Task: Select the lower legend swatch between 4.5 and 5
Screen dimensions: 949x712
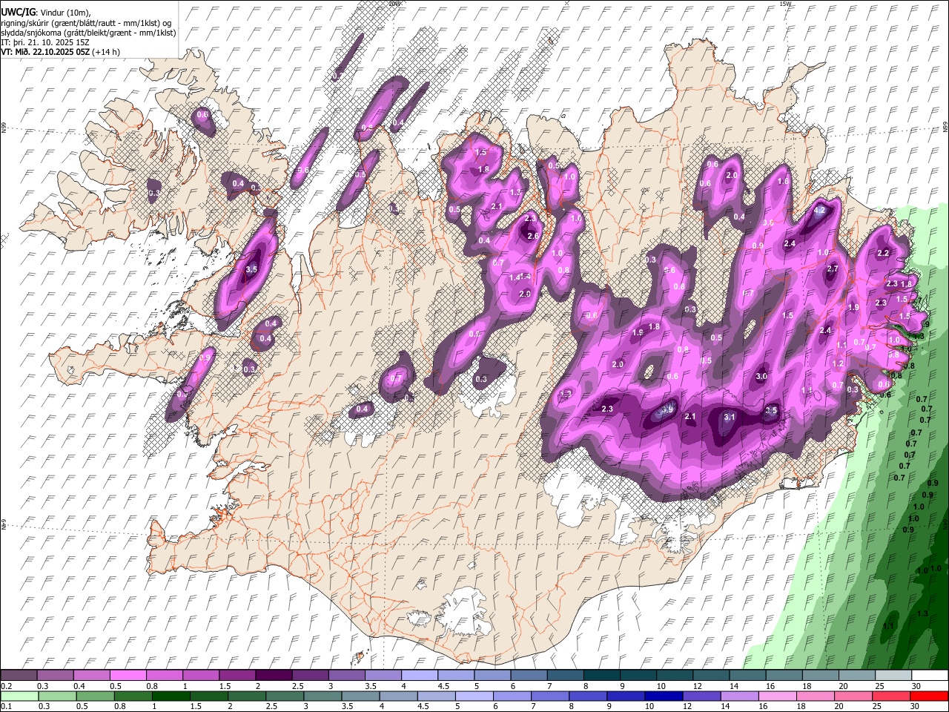Action: pyautogui.click(x=437, y=696)
